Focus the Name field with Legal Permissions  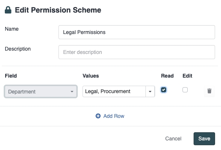point(137,32)
